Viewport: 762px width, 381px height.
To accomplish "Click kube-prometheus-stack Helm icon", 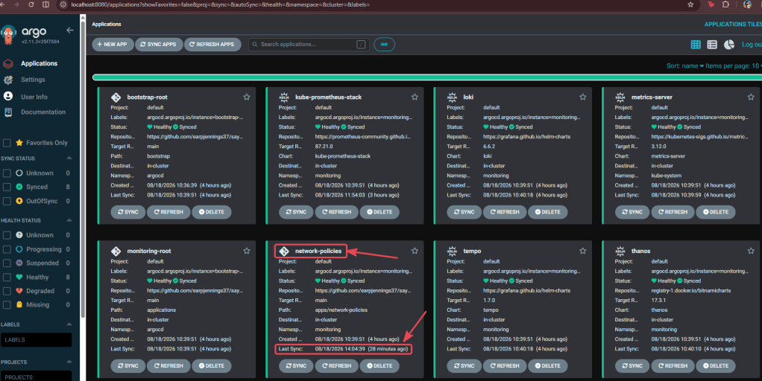I will (x=284, y=97).
